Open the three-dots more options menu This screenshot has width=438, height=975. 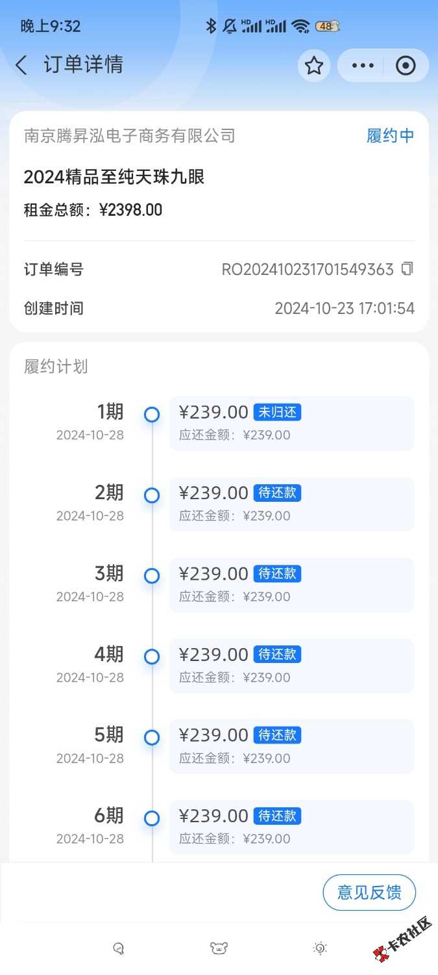(x=362, y=66)
